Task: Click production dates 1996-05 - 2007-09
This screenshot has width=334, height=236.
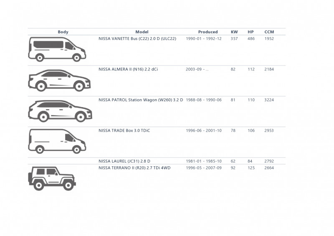Action: point(204,168)
